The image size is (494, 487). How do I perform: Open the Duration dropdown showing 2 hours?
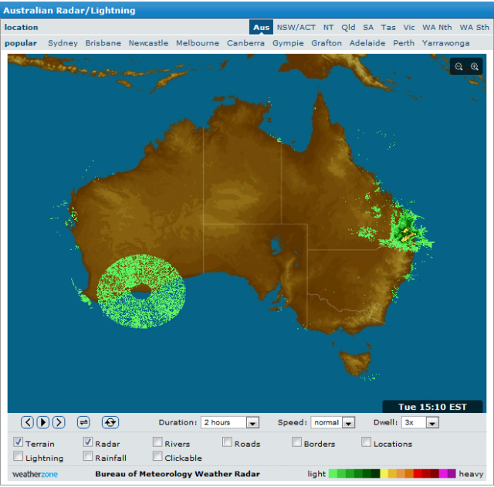click(x=230, y=422)
